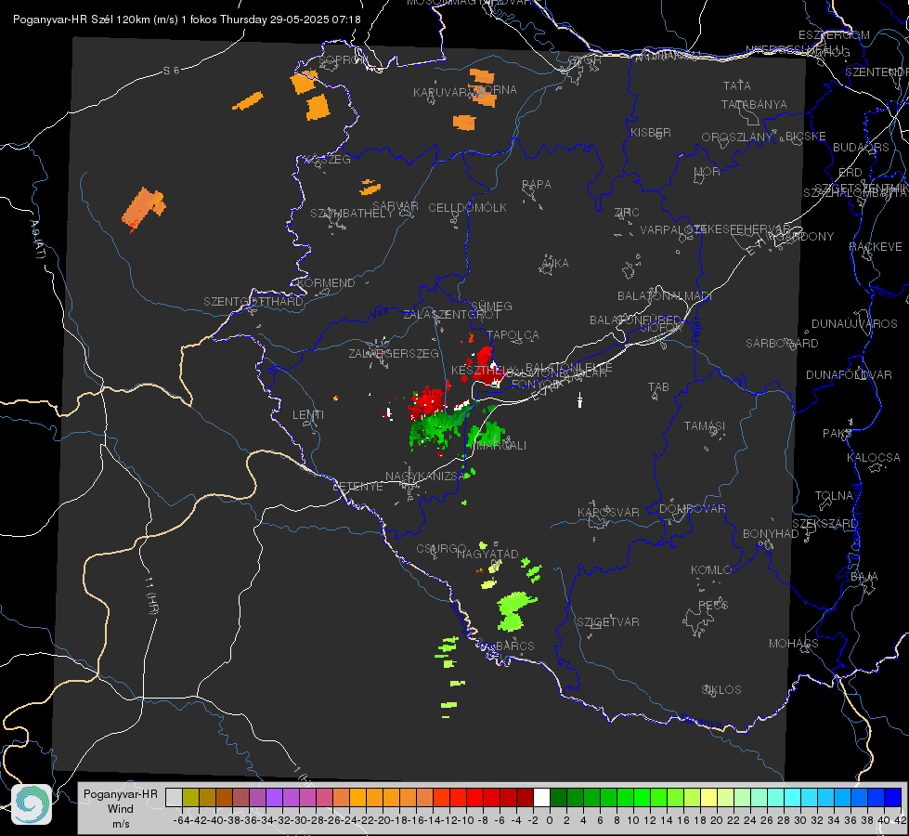
Task: Select the SZENTGOTTHARD city label
Action: pyautogui.click(x=253, y=302)
